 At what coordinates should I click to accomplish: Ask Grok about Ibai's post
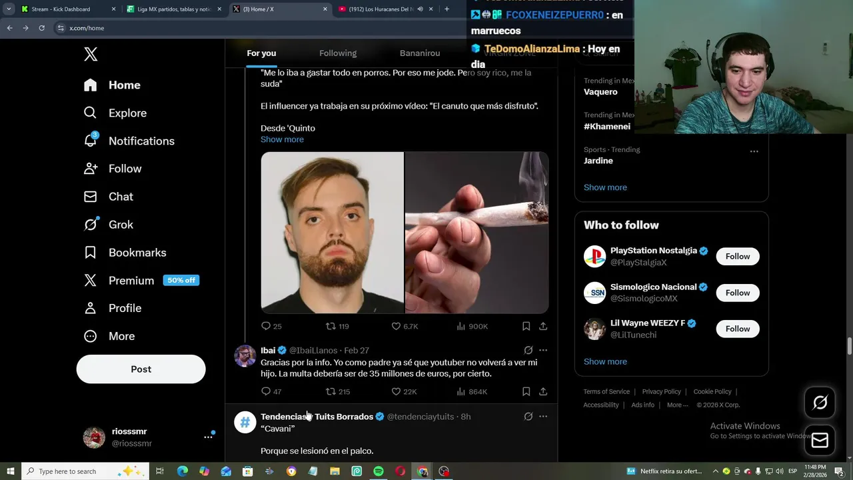pyautogui.click(x=528, y=350)
